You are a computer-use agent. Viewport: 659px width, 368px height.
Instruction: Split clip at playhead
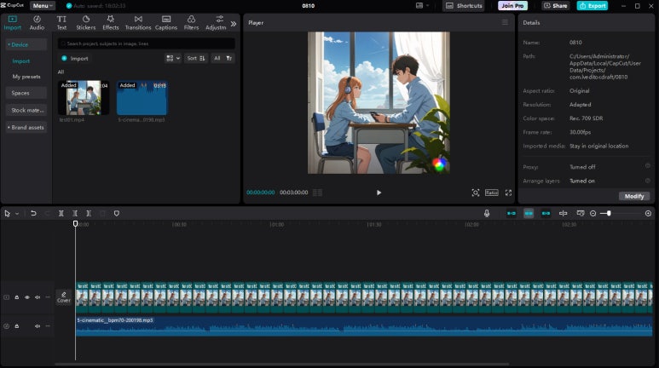tap(61, 214)
